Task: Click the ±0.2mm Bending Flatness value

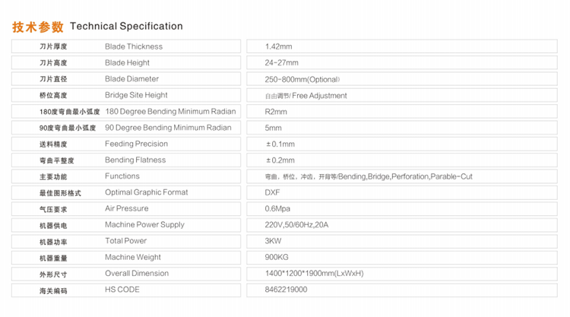Action: point(280,160)
